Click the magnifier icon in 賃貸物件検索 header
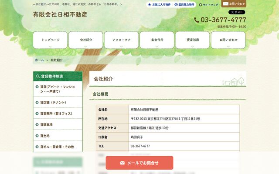The width and height of the screenshot is (279, 174). (x=38, y=76)
